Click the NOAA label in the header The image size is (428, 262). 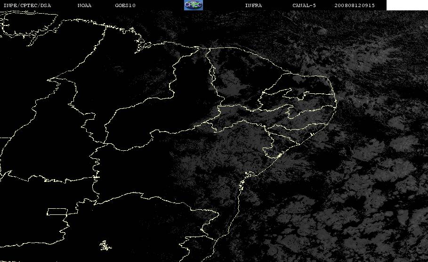pos(85,6)
